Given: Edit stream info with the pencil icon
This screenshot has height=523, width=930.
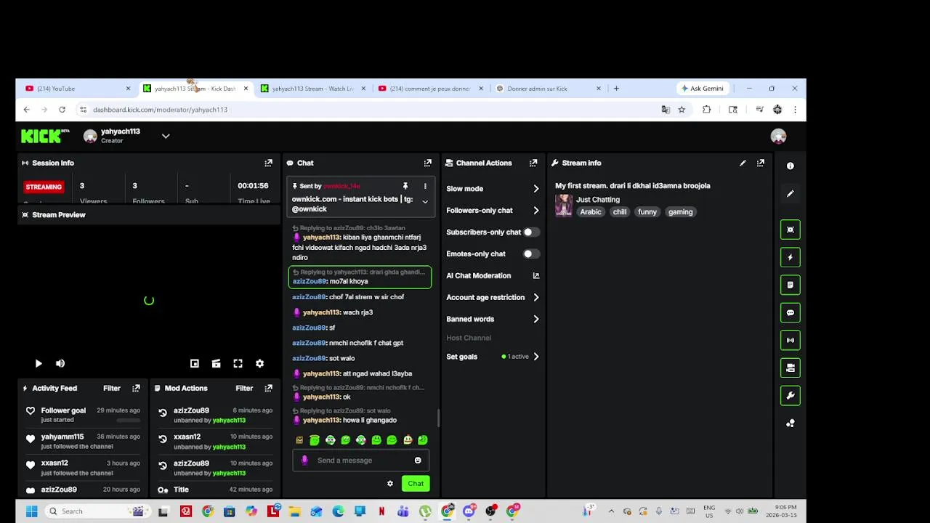Looking at the screenshot, I should (x=743, y=163).
